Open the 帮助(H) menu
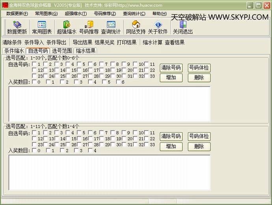This screenshot has width=272, height=205. [x=159, y=13]
